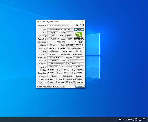The width and height of the screenshot is (148, 122).
Task: Toggle the Ray Tracing checkbox
Action: [56, 82]
